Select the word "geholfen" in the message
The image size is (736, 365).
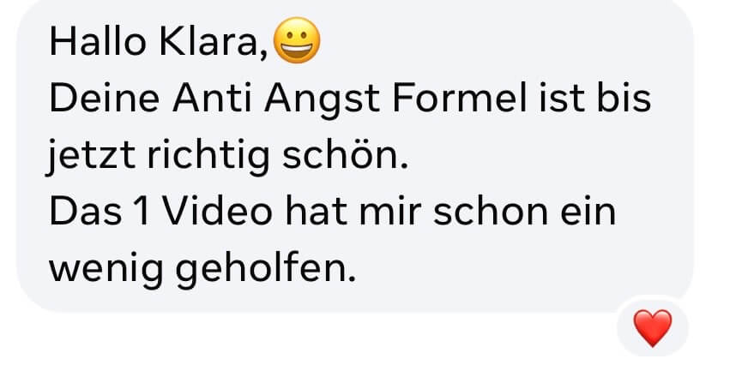point(261,271)
